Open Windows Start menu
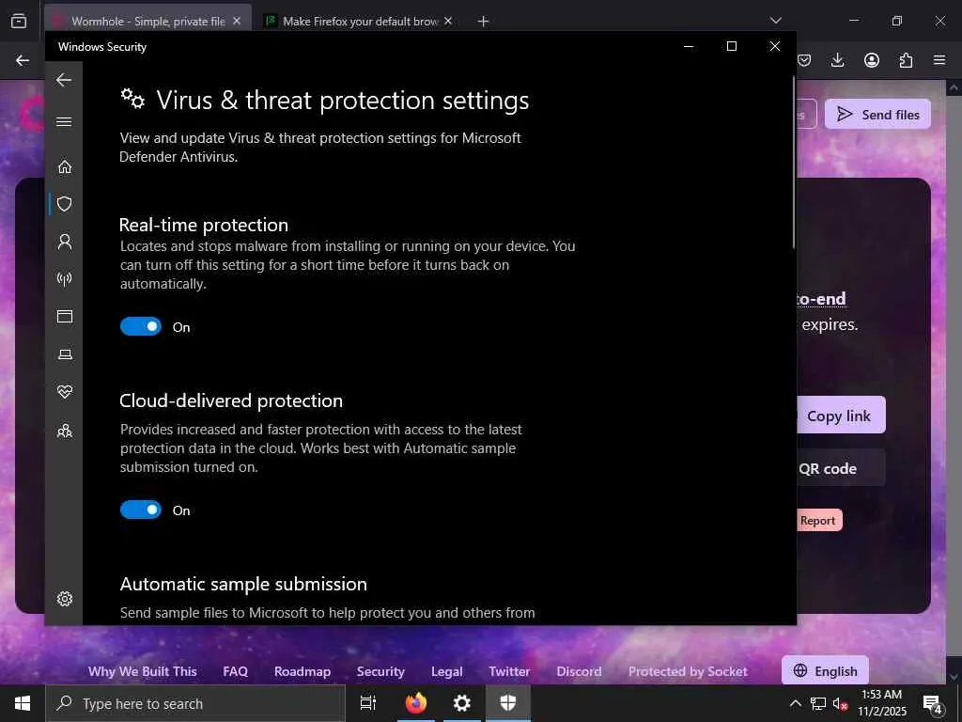Viewport: 962px width, 722px height. 23,703
